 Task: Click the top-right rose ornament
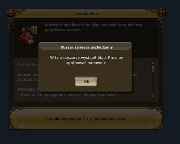click(x=161, y=13)
